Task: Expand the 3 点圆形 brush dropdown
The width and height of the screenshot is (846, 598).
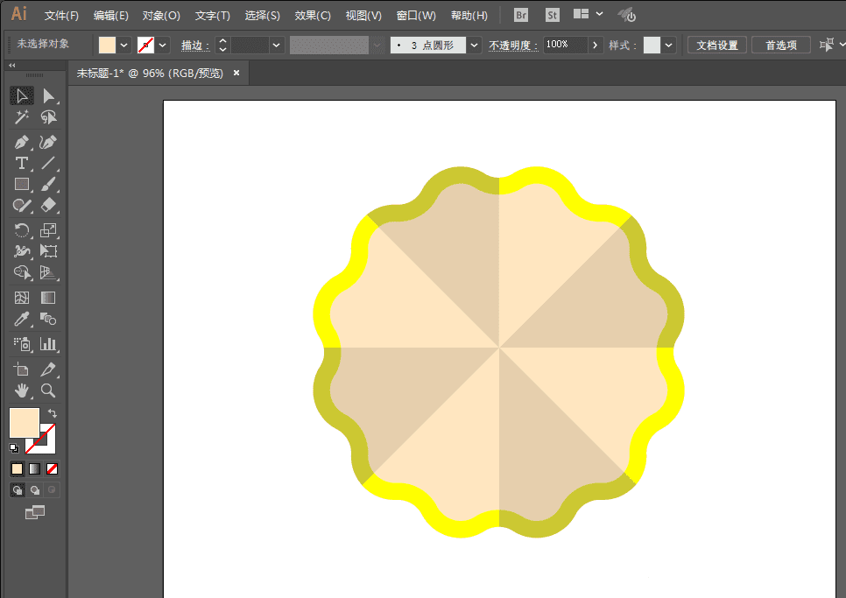Action: [x=474, y=45]
